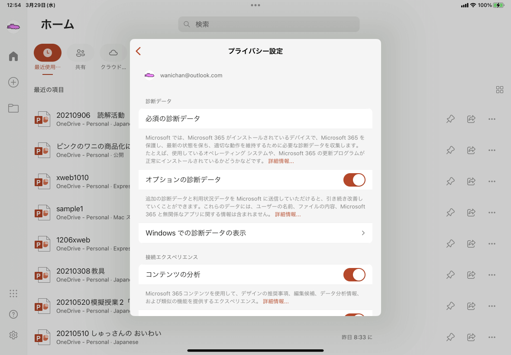This screenshot has height=355, width=511.
Task: Share the 1206xweb presentation
Action: click(471, 244)
